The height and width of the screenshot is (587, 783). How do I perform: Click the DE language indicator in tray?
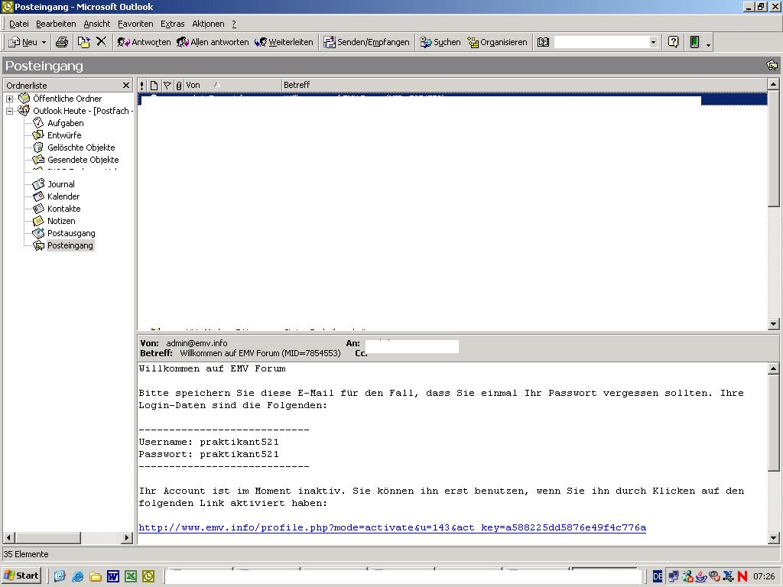pyautogui.click(x=658, y=576)
